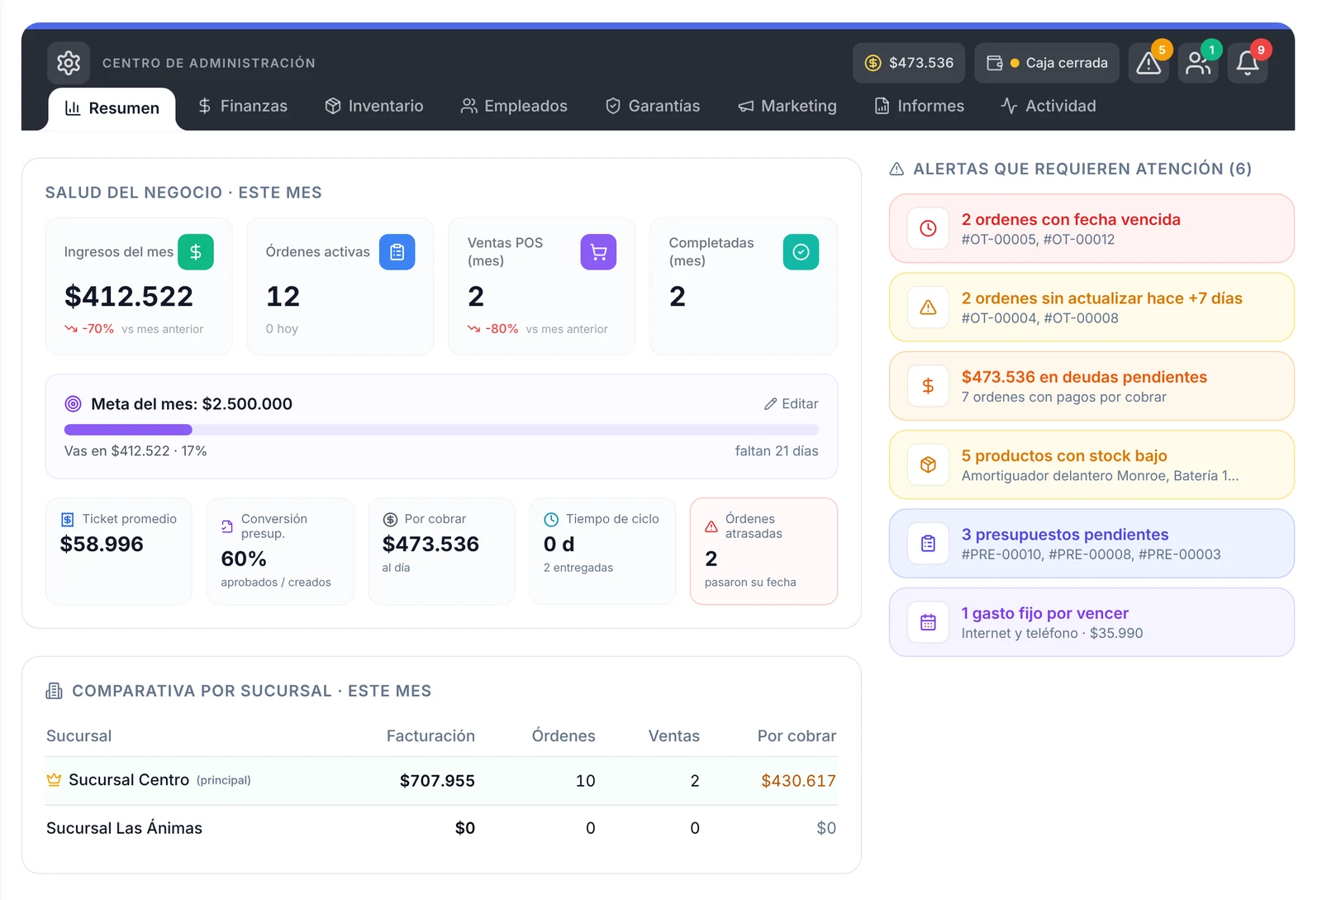
Task: Click the crown icon next to Sucursal Centro
Action: pos(55,780)
